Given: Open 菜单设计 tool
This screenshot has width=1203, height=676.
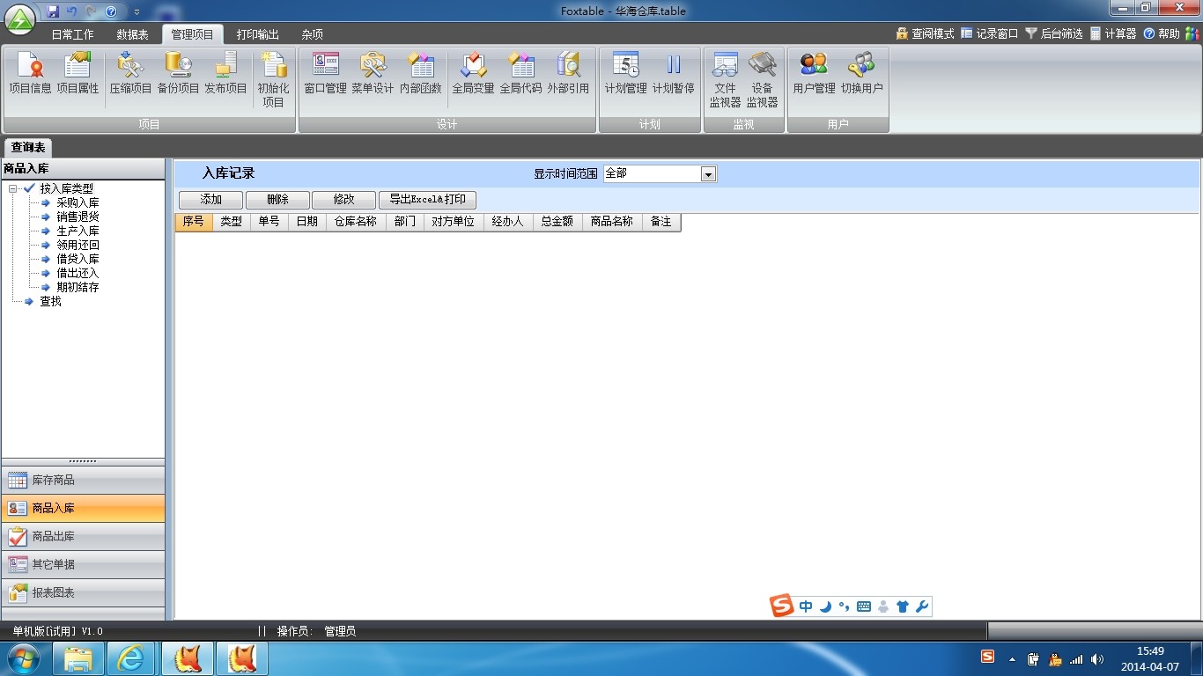Looking at the screenshot, I should [373, 73].
